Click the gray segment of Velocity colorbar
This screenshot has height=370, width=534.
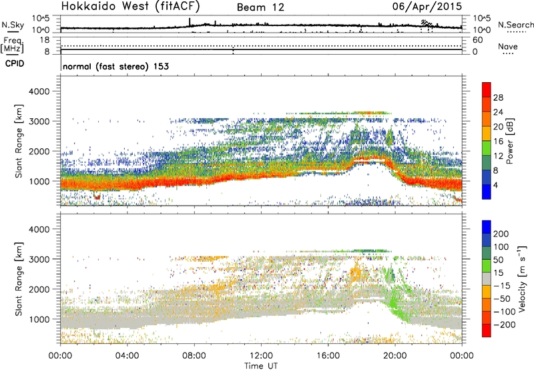pyautogui.click(x=487, y=279)
